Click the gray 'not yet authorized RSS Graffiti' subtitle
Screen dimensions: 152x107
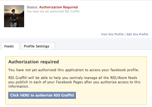tap(54, 11)
